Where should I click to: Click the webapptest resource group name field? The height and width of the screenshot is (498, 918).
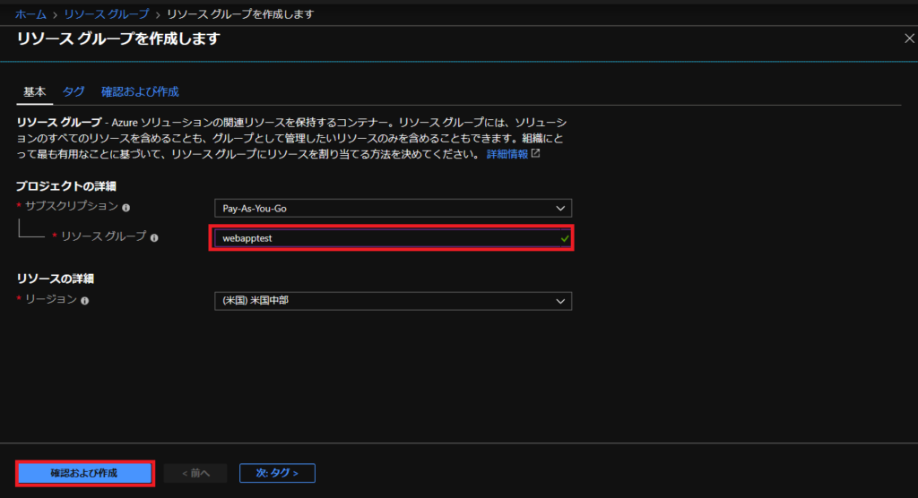click(391, 238)
